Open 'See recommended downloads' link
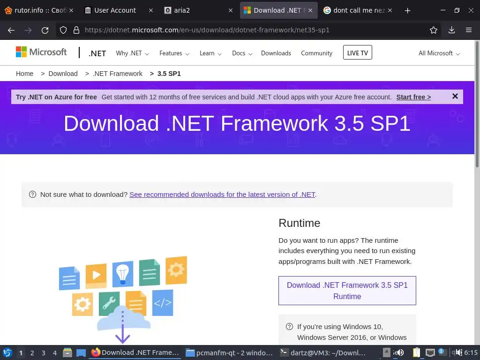 click(222, 195)
